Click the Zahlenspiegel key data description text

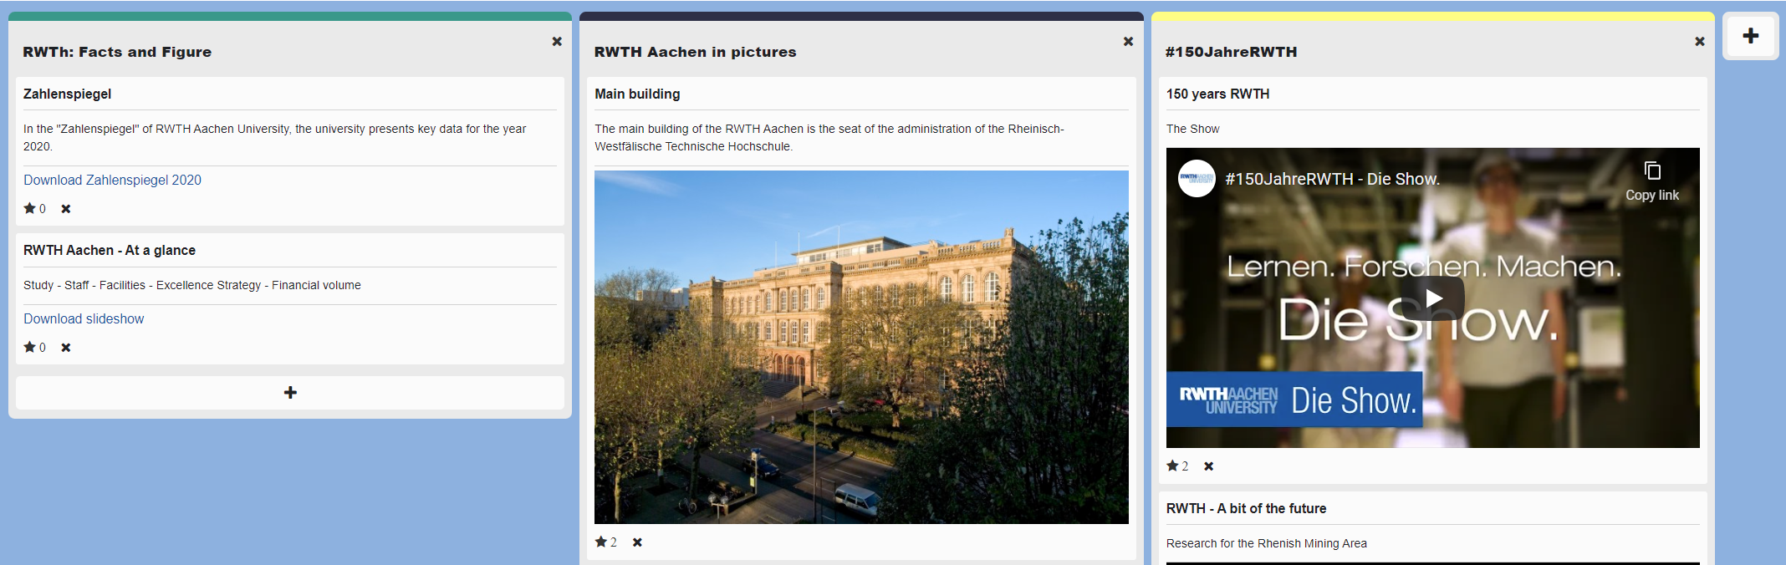coord(275,137)
